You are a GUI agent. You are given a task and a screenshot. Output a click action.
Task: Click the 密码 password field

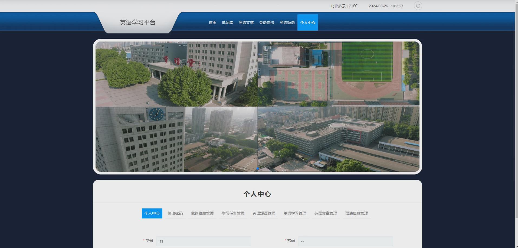pyautogui.click(x=346, y=241)
